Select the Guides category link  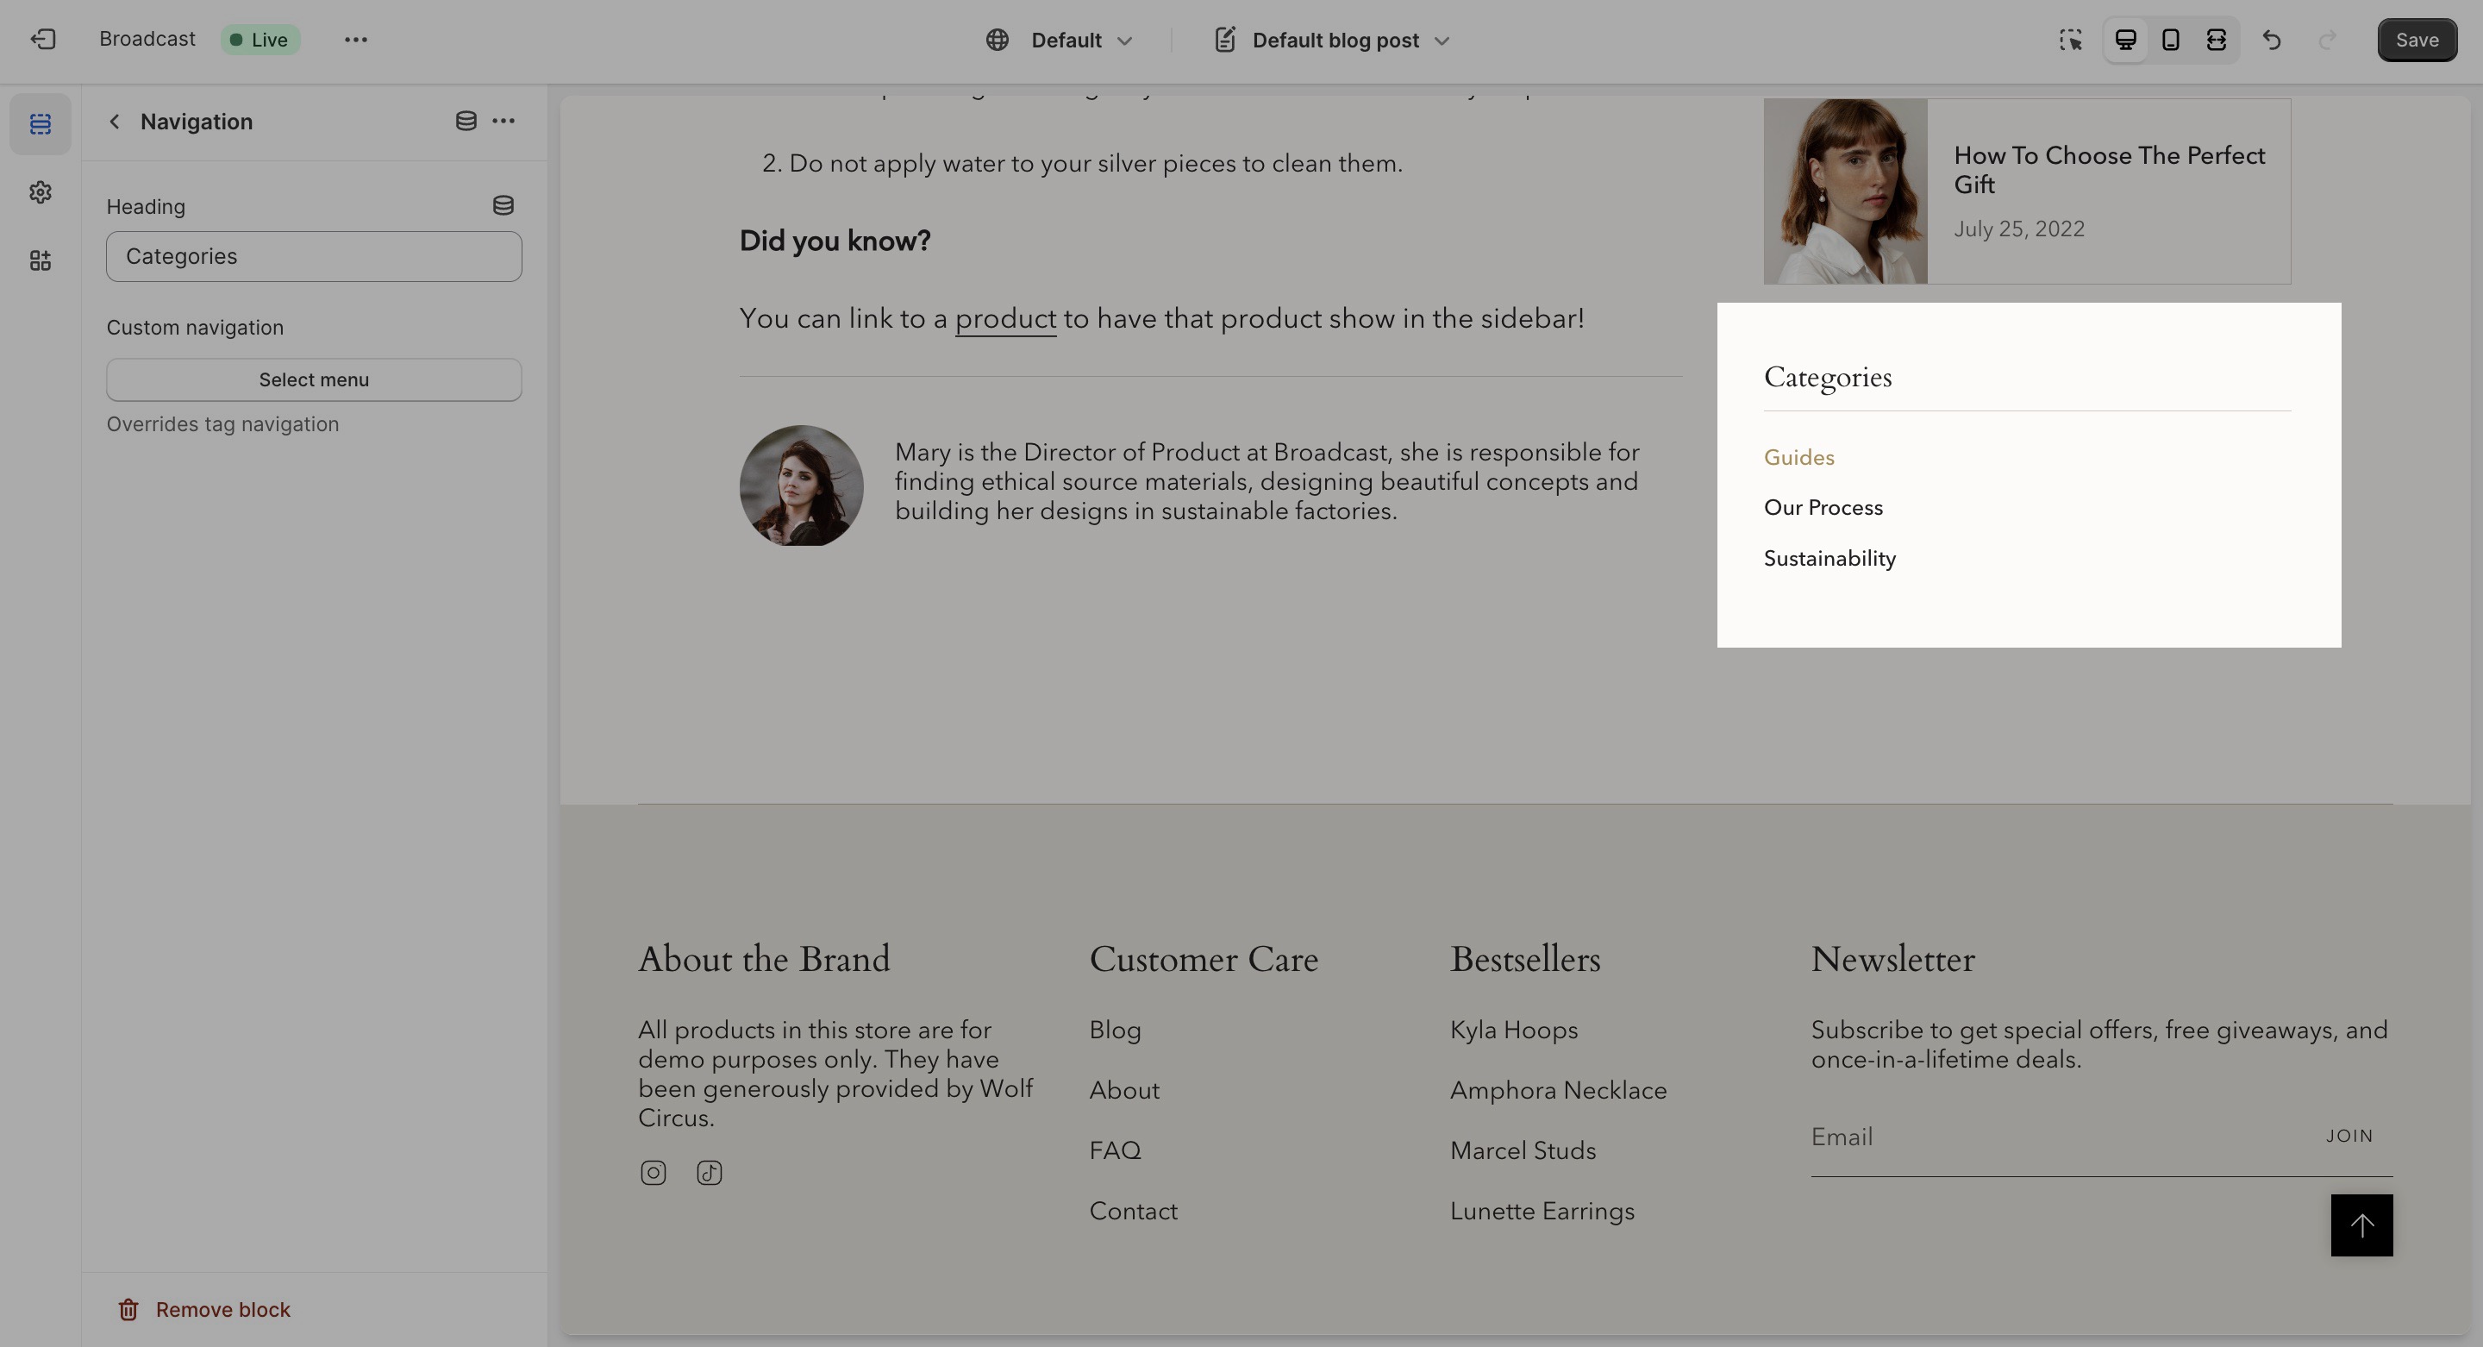(1798, 458)
